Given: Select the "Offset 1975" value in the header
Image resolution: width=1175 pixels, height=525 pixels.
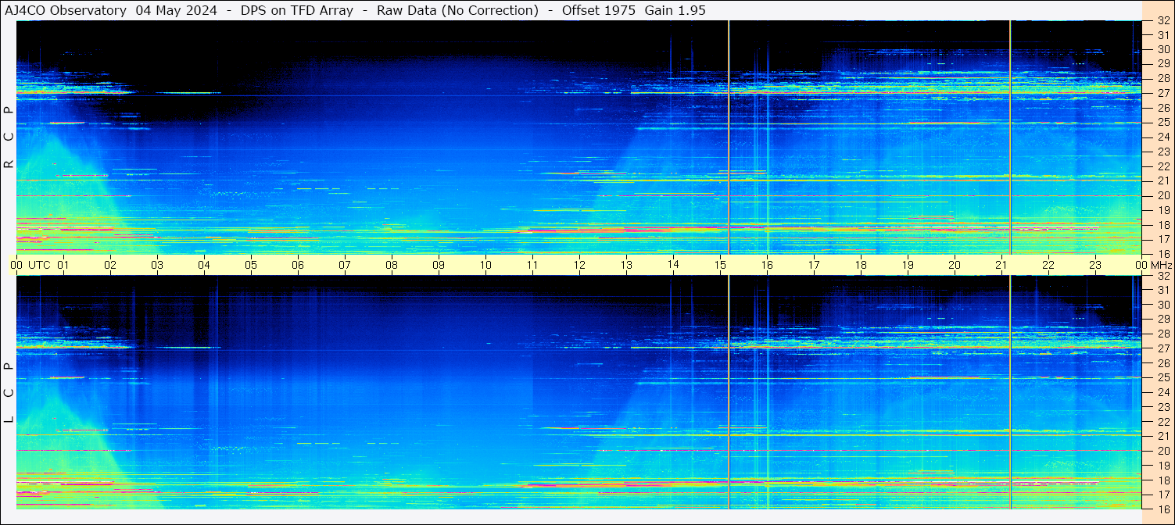Looking at the screenshot, I should point(599,10).
